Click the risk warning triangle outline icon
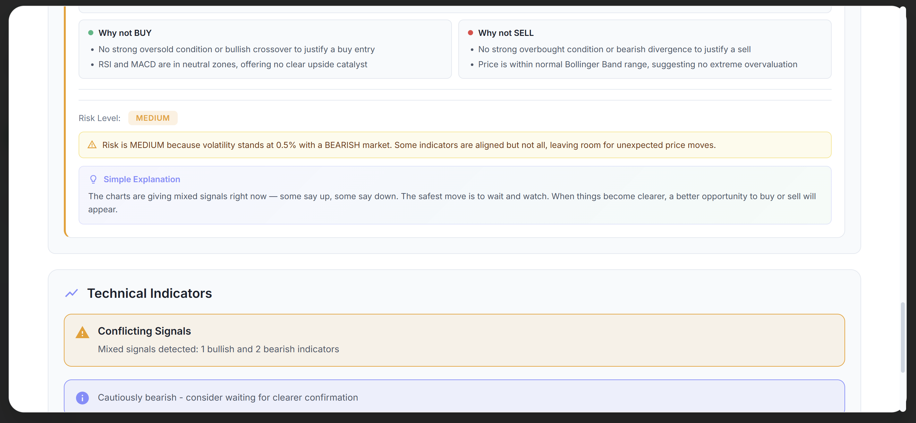Screen dimensions: 916x423 pos(92,145)
